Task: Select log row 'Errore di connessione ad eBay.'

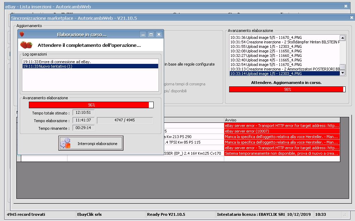Action: (90, 62)
